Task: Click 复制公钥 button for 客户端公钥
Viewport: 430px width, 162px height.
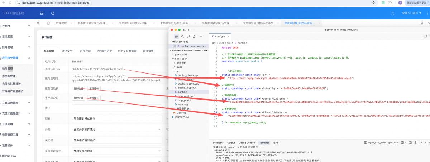Action: [78, 98]
